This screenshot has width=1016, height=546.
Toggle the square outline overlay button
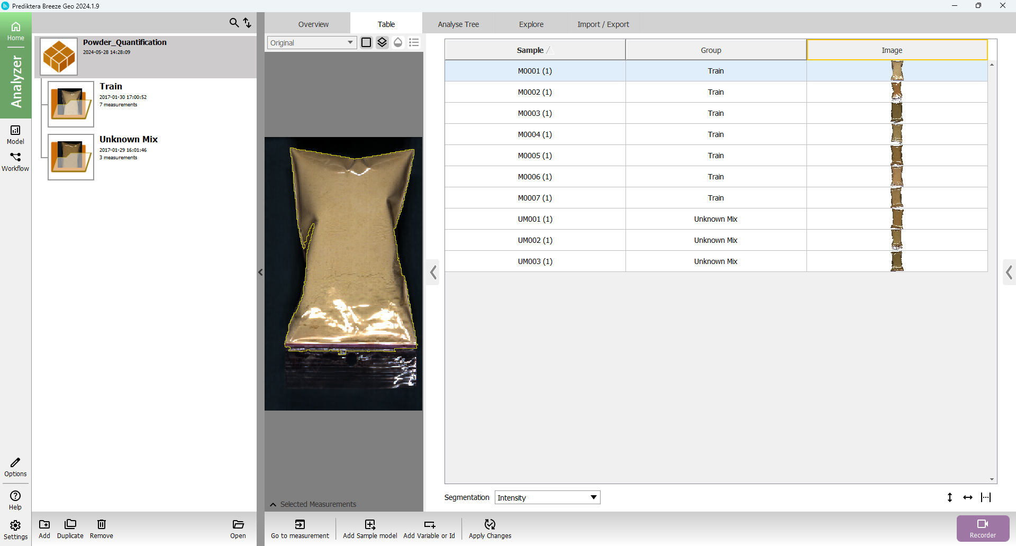(x=366, y=42)
